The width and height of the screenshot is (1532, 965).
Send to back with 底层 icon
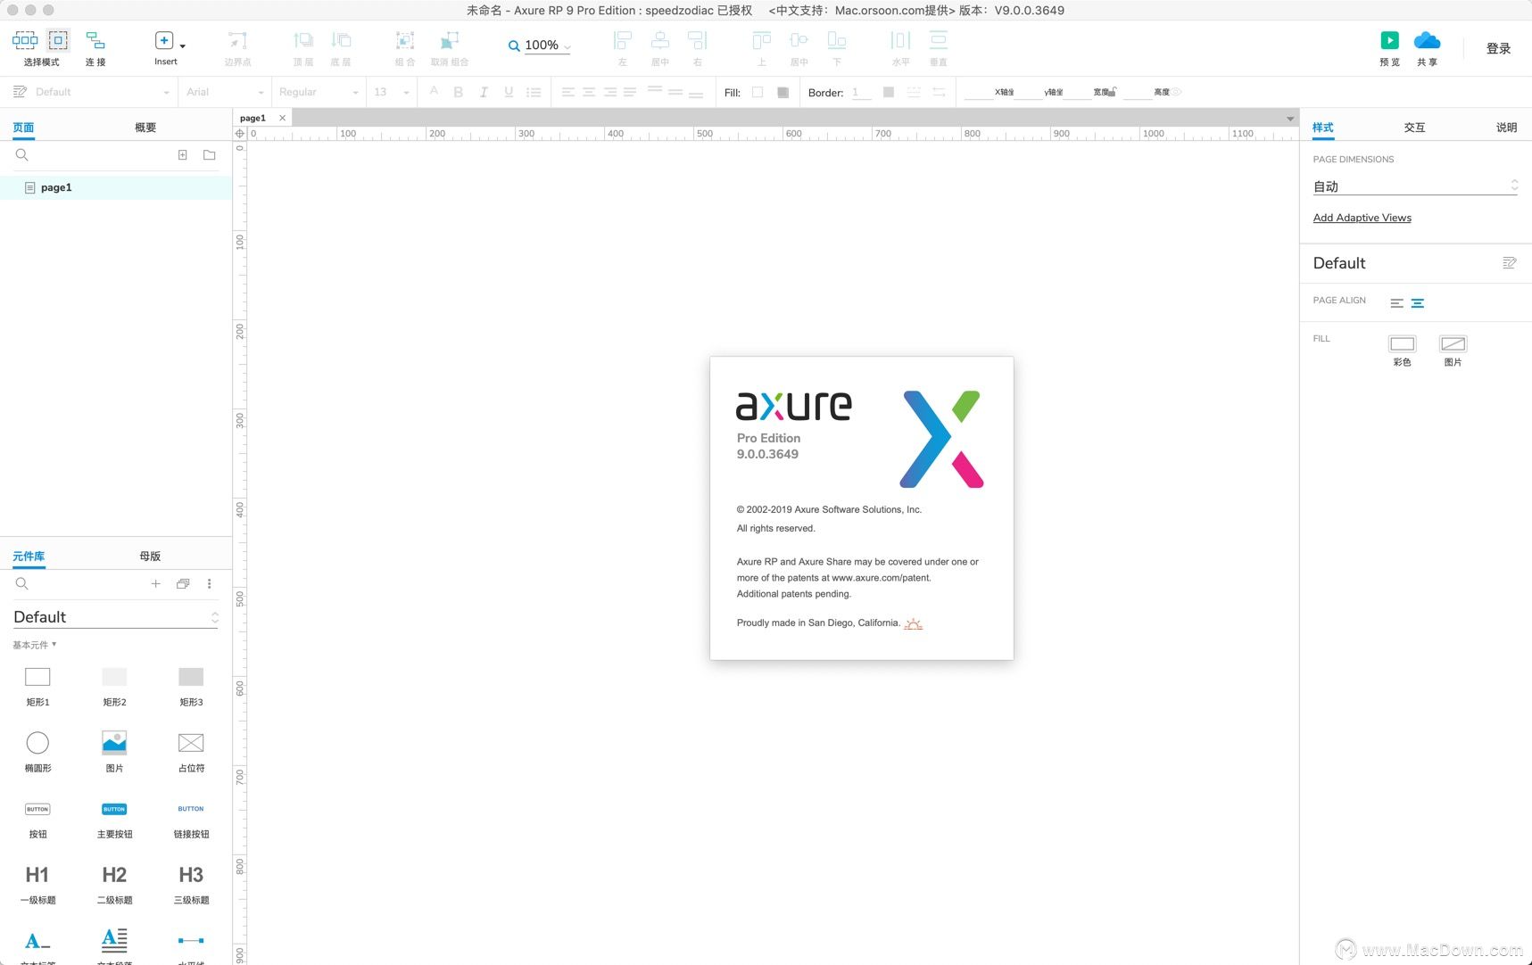341,40
